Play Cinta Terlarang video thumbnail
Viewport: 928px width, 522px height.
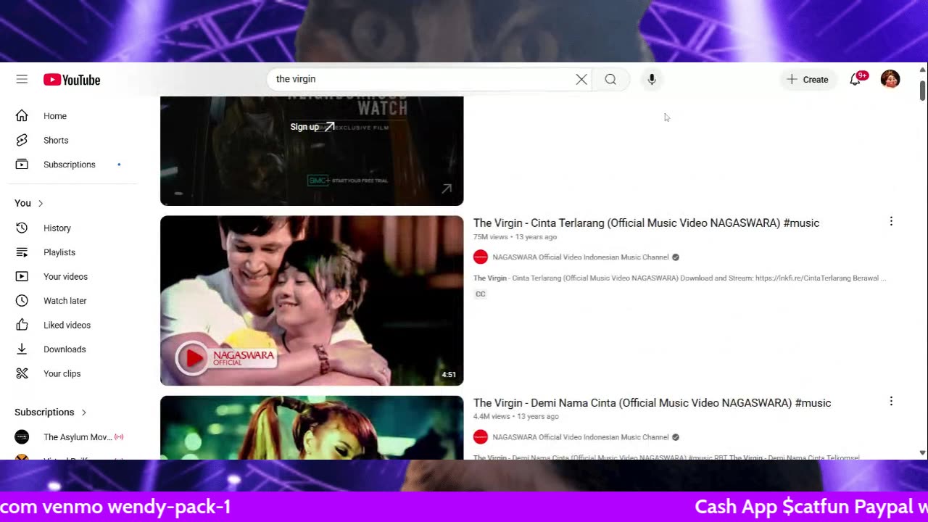click(x=312, y=301)
